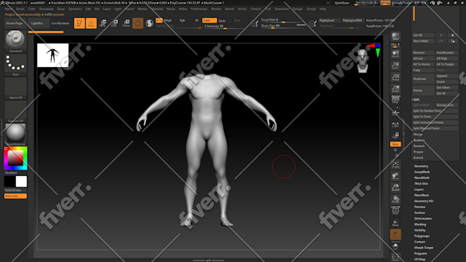
Task: Click the Zoom canvas icon
Action: (x=395, y=65)
